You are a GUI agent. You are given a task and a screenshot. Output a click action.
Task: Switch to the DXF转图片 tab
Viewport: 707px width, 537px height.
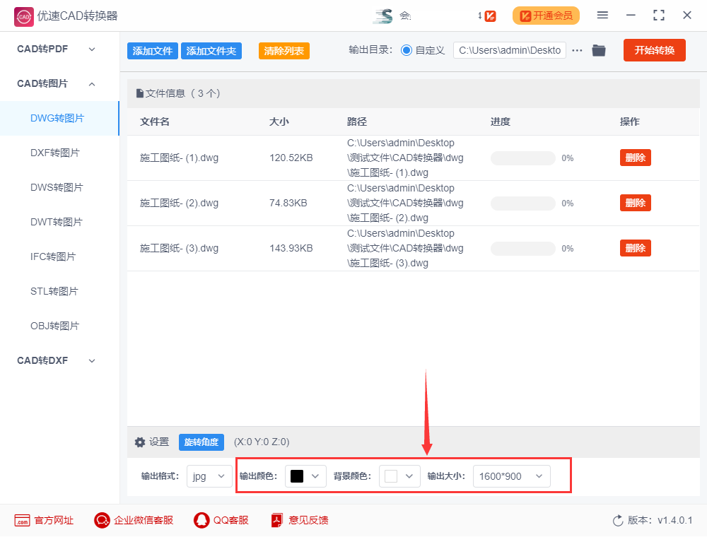(59, 152)
